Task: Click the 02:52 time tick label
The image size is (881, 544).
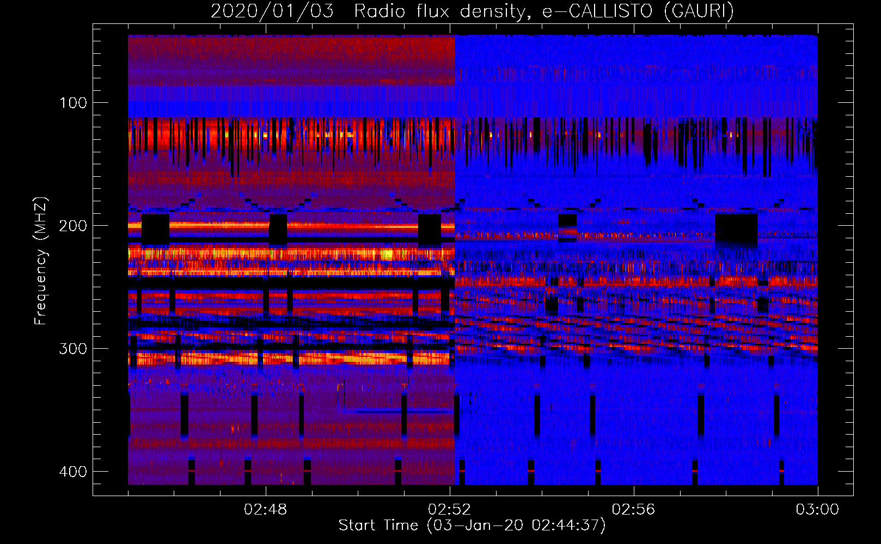Action: [450, 510]
